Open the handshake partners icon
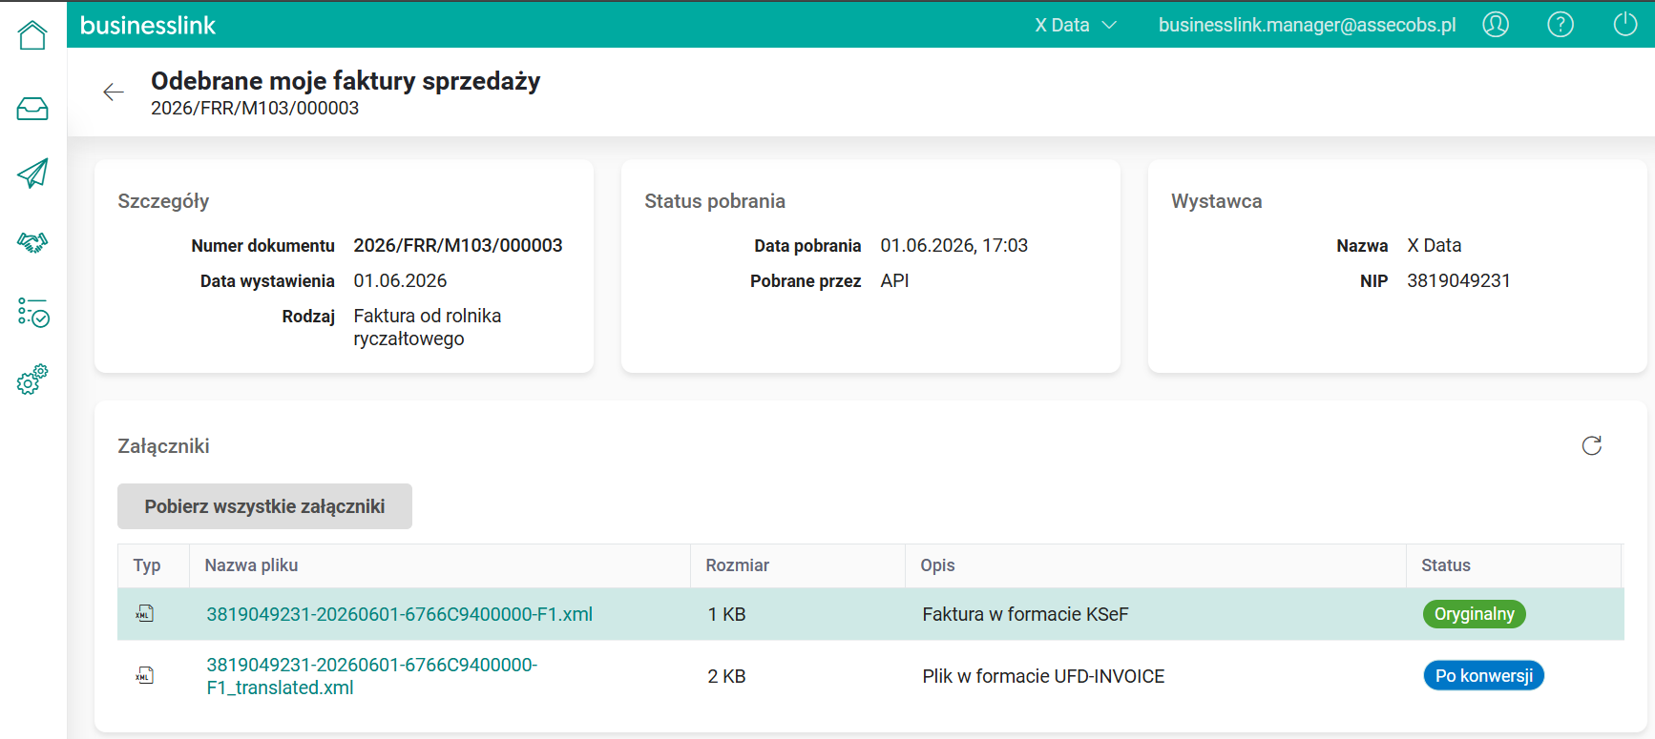1655x739 pixels. pos(32,242)
